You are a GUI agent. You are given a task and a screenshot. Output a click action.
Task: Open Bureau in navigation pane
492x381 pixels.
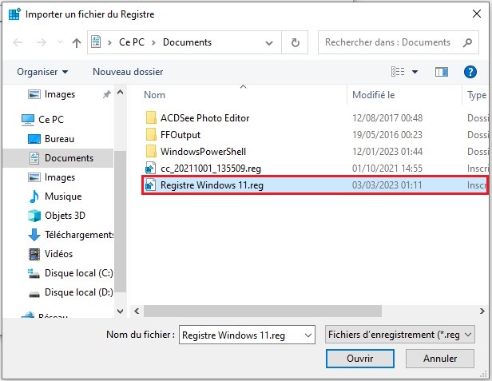tap(51, 139)
